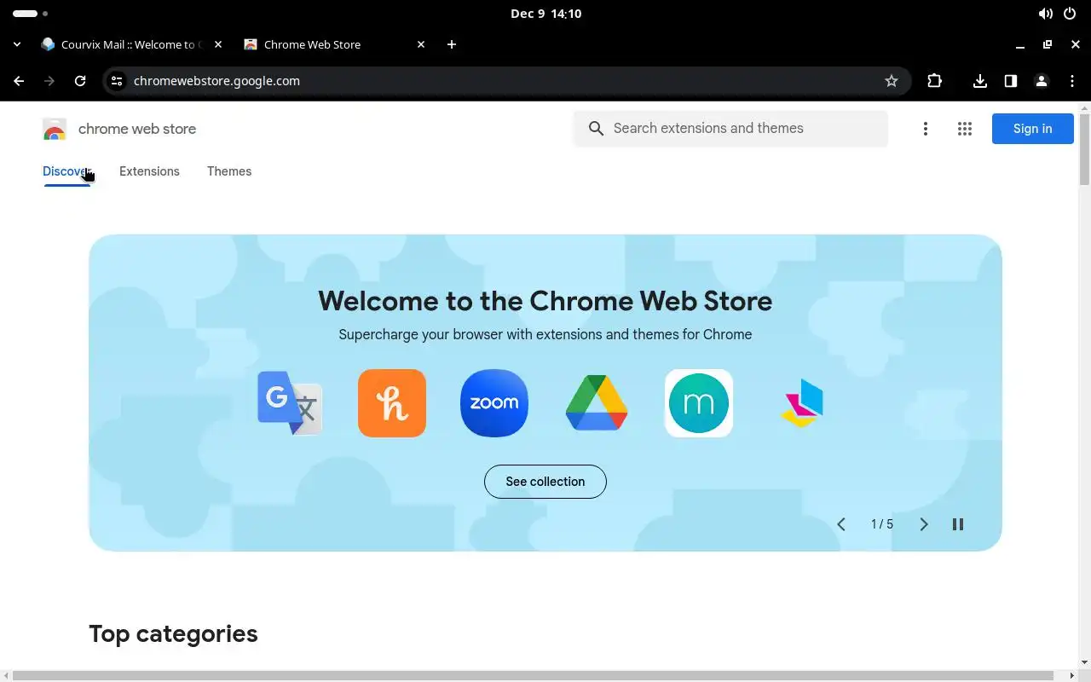Close the Chrome Web Store tab
The height and width of the screenshot is (682, 1091).
pos(421,44)
